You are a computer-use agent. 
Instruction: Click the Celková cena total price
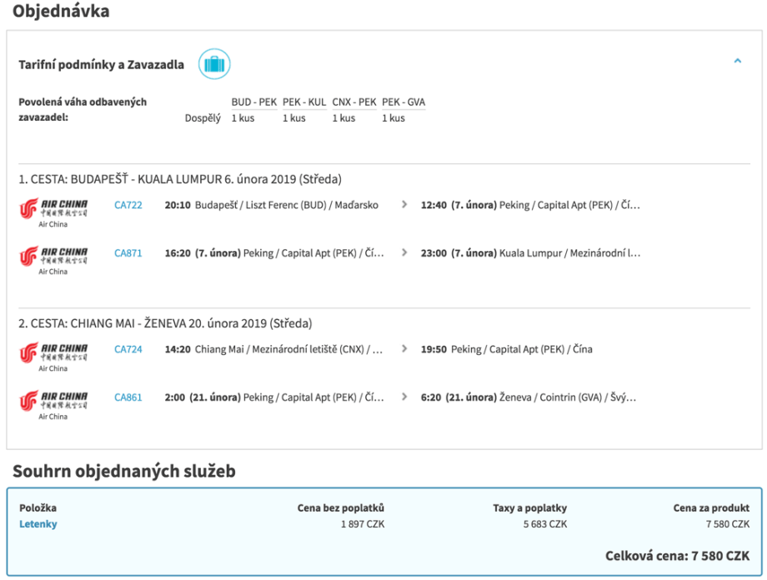tap(677, 556)
